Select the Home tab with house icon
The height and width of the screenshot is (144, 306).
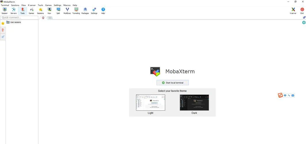[x=43, y=18]
